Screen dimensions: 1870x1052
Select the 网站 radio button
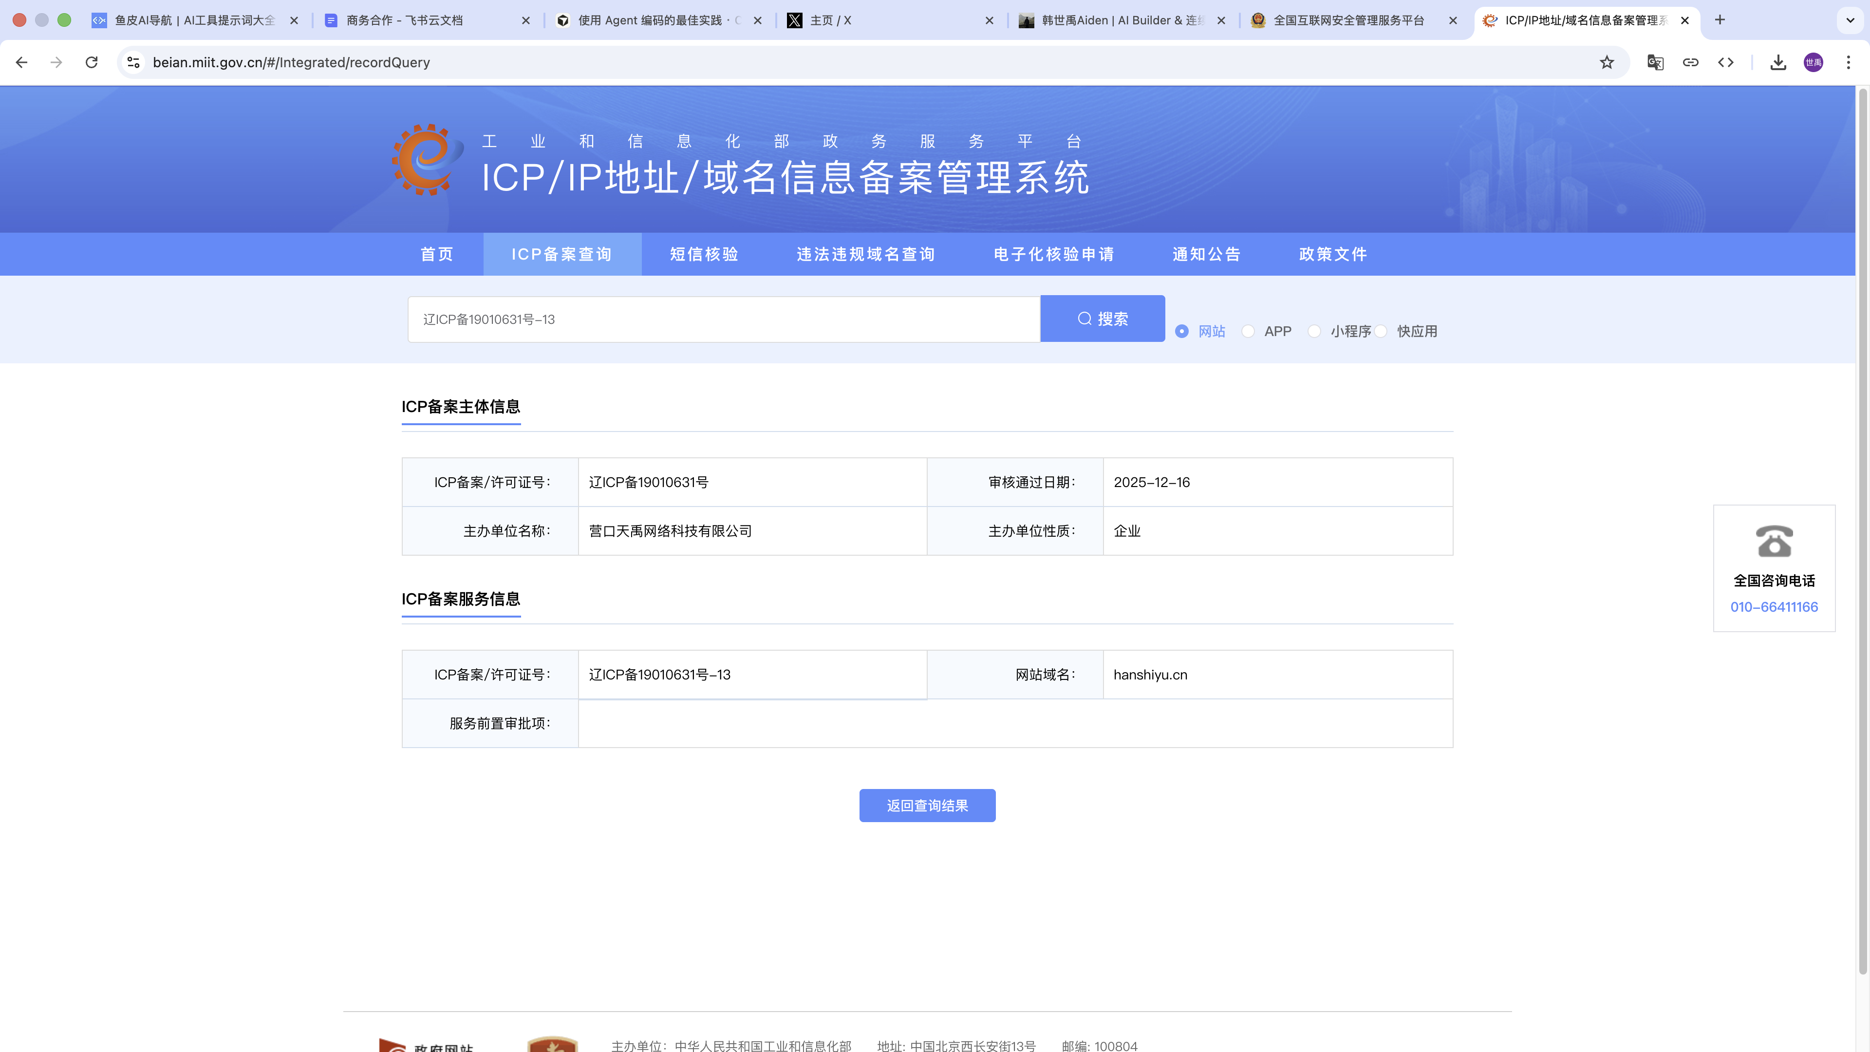point(1182,331)
